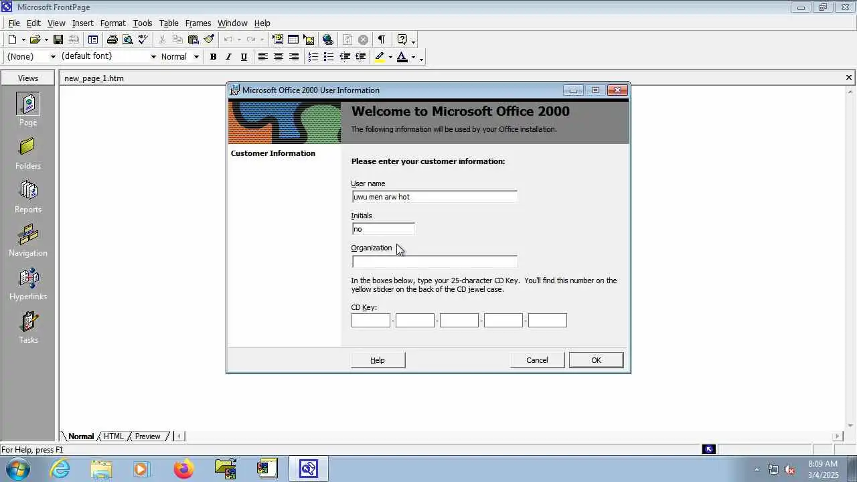The height and width of the screenshot is (482, 857).
Task: Open Hyperlinks view in Views bar
Action: (28, 284)
